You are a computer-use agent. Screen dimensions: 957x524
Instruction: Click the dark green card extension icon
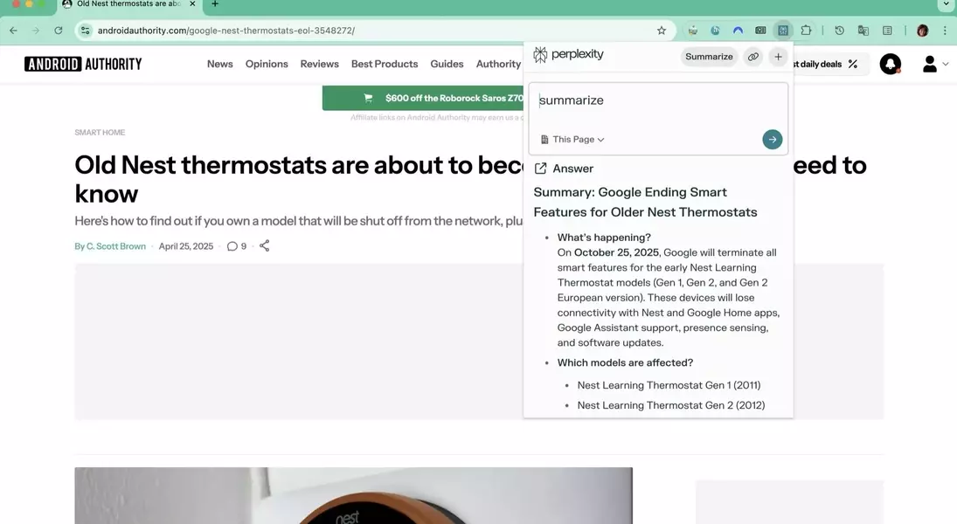[760, 30]
